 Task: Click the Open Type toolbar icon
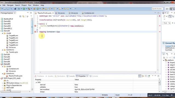coord(43,9)
